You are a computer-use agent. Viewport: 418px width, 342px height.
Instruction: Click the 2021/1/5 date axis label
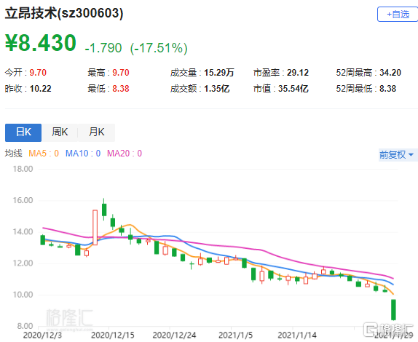pos(235,335)
